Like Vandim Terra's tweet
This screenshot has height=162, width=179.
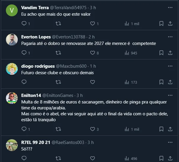click(x=92, y=24)
